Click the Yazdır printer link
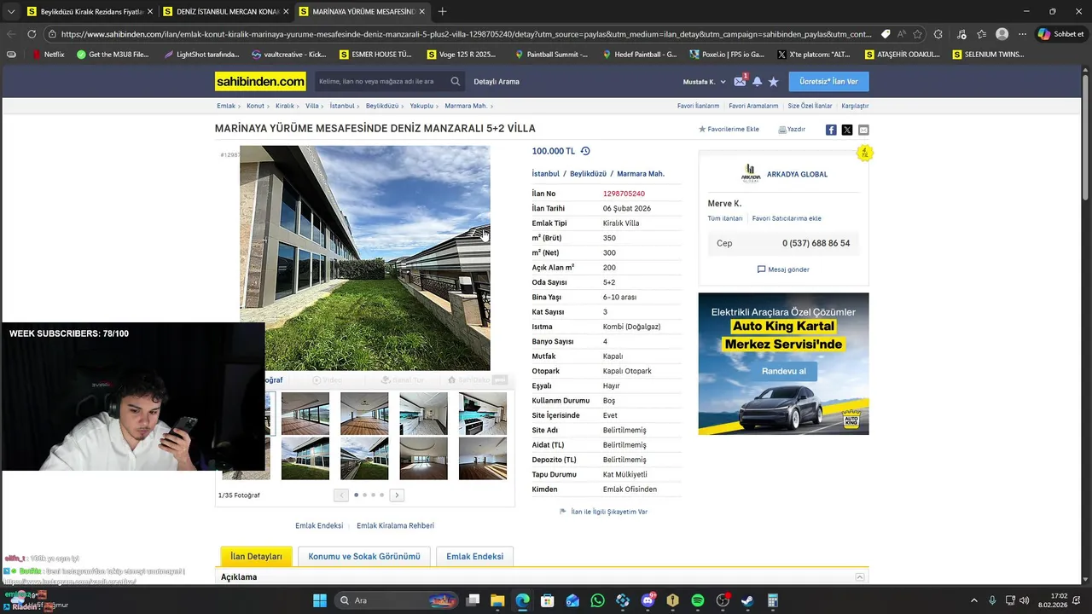Image resolution: width=1092 pixels, height=614 pixels. tap(792, 130)
